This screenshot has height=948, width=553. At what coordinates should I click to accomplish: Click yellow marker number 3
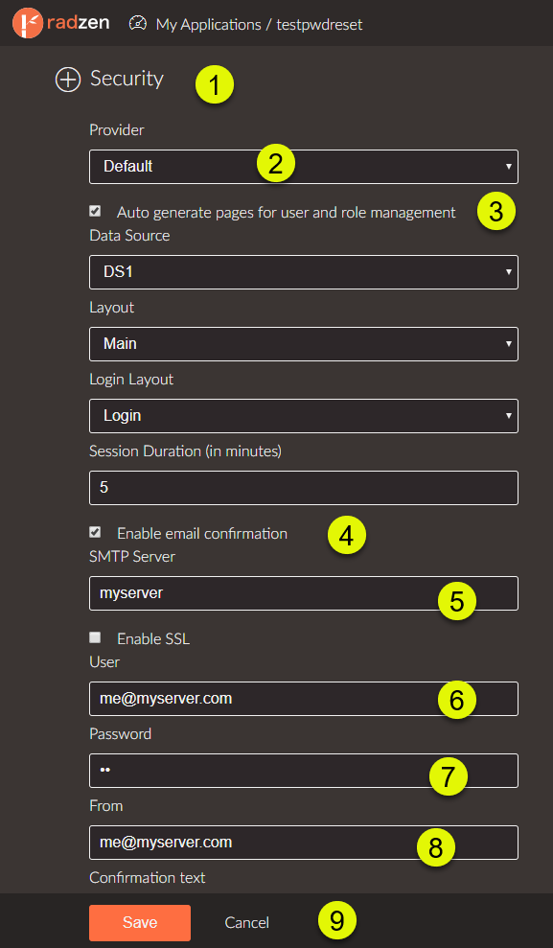pos(495,212)
